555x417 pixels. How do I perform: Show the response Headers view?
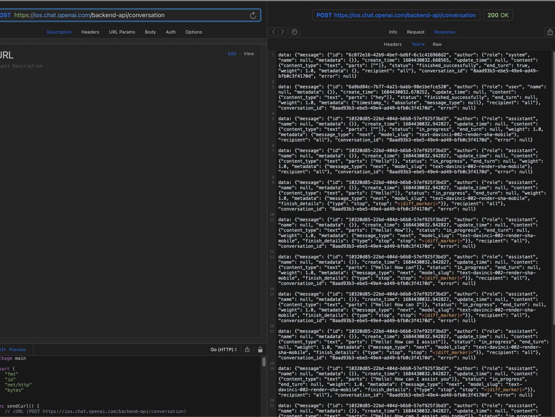pos(393,44)
